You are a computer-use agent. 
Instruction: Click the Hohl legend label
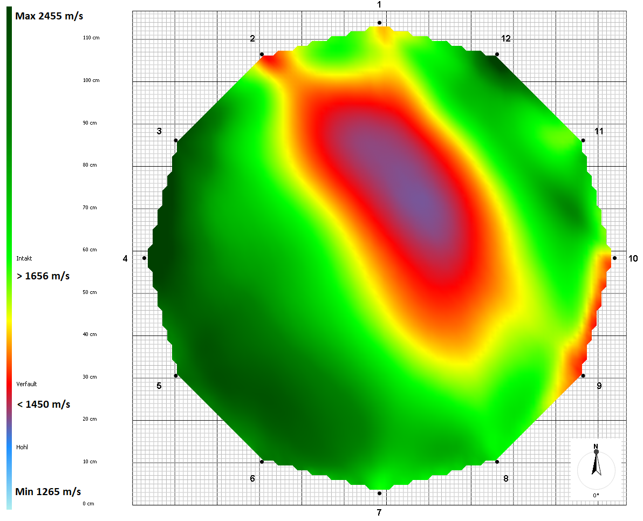click(x=22, y=447)
